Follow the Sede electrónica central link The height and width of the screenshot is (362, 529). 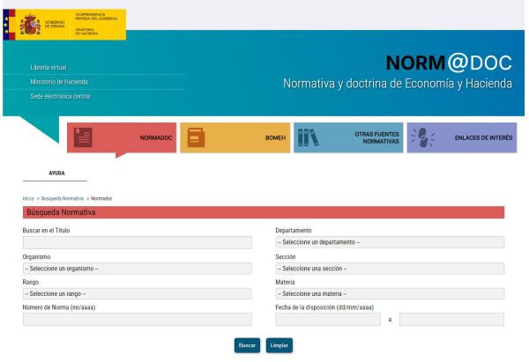point(60,96)
